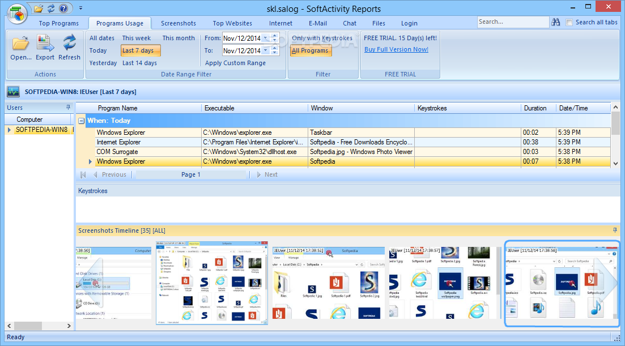
Task: Expand the quick access toolbar customize arrow
Action: (81, 8)
